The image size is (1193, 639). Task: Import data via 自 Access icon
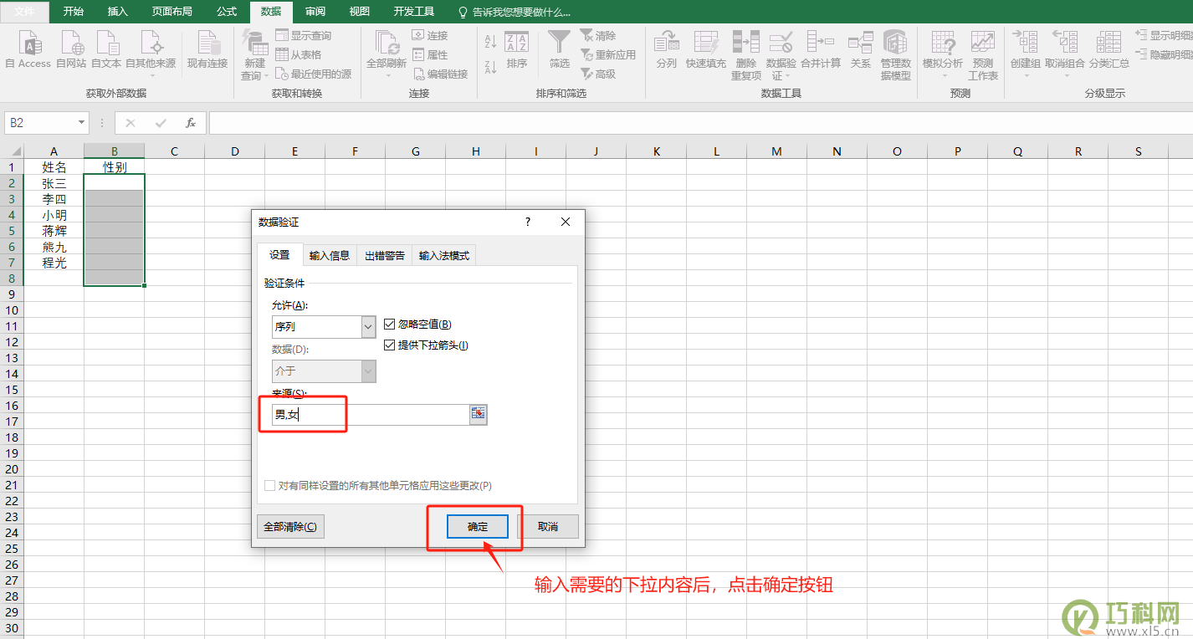(28, 49)
